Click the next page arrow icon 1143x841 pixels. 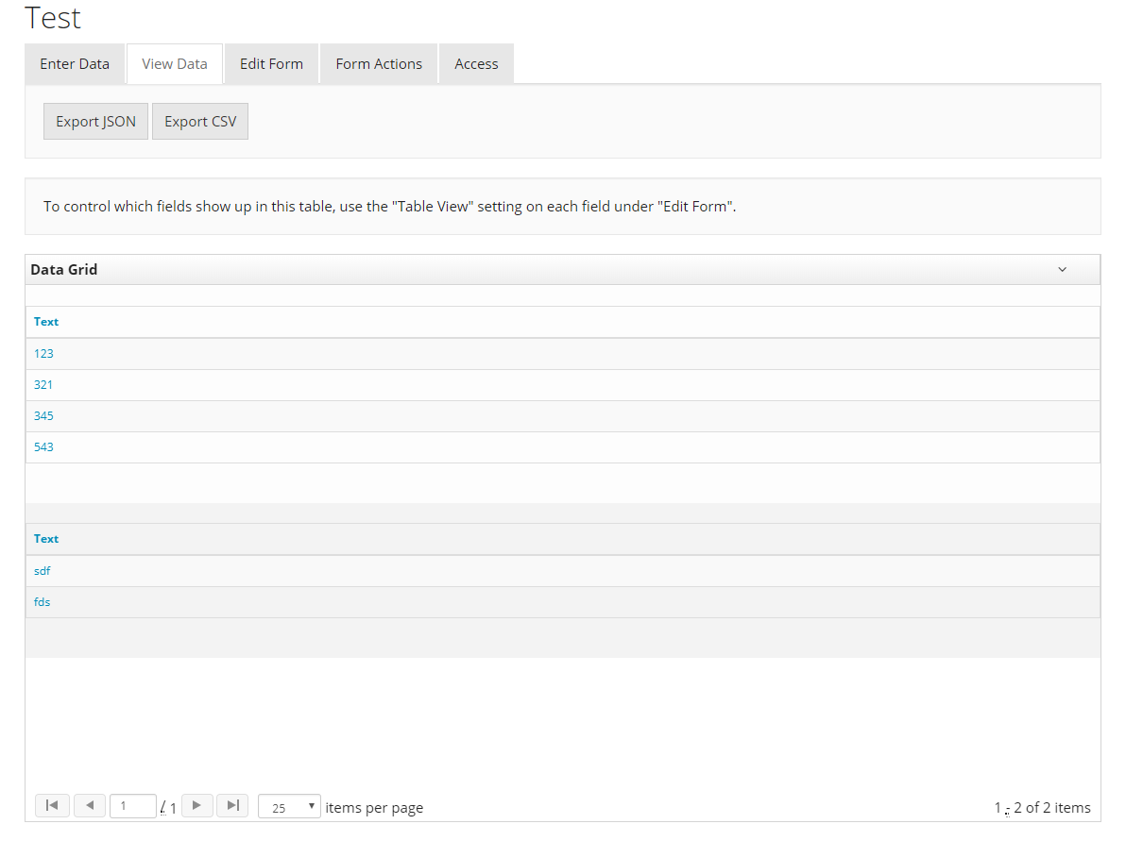[x=196, y=805]
